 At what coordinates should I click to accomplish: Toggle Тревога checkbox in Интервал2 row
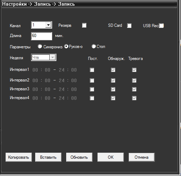(x=134, y=80)
